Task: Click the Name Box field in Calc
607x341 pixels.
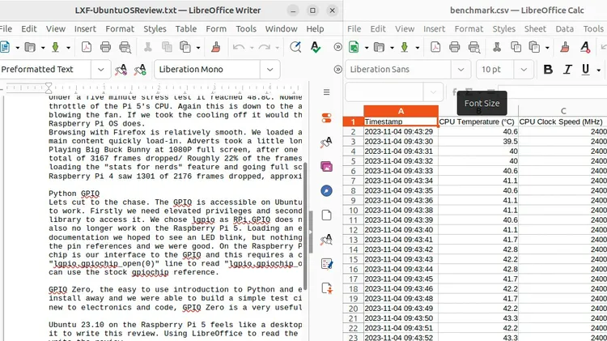Action: [384, 92]
